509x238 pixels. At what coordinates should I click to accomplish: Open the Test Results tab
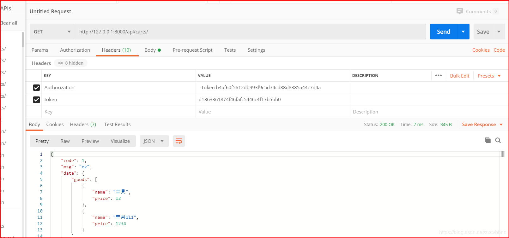pyautogui.click(x=117, y=124)
